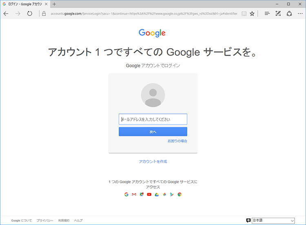Focus the email address input field
The width and height of the screenshot is (306, 225).
tap(153, 119)
